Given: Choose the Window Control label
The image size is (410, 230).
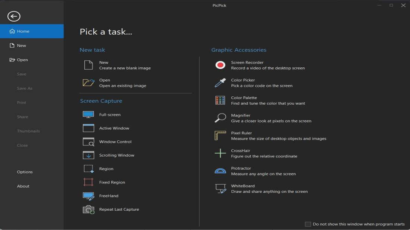Looking at the screenshot, I should tap(115, 141).
